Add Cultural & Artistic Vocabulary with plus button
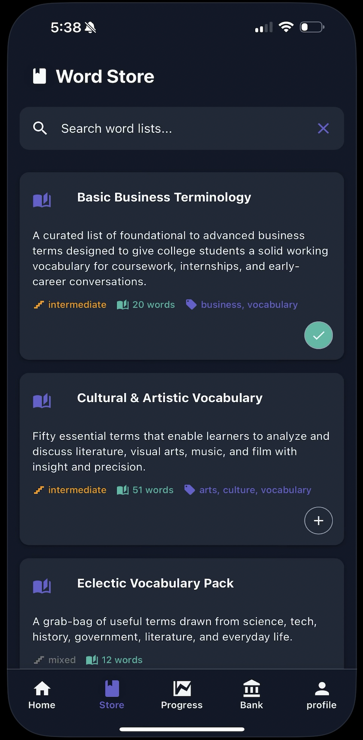The height and width of the screenshot is (740, 363). (x=318, y=520)
